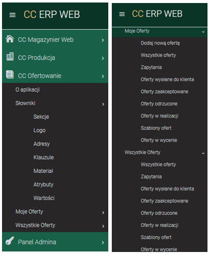Collapse Moje Oferty section in right panel
The image size is (210, 254).
coord(203,32)
